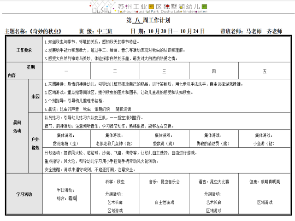The width and height of the screenshot is (295, 221).
Task: Select the 来园 row header cell
Action: pos(35,97)
